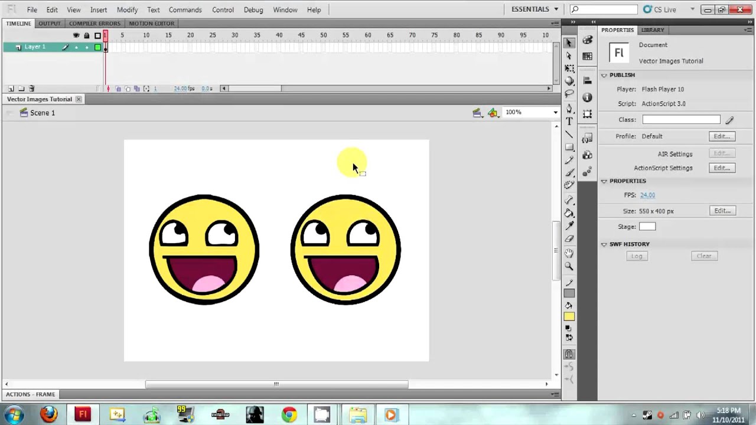Click the stroke color swatch
Image resolution: width=756 pixels, height=425 pixels.
click(x=569, y=293)
